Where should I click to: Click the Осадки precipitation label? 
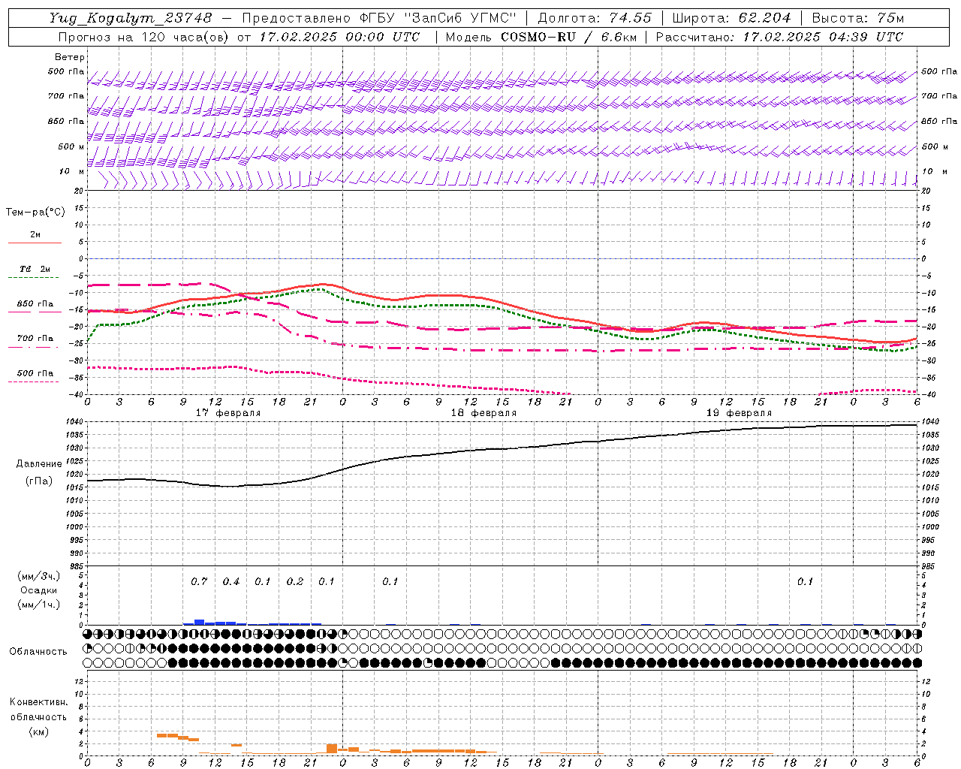(39, 590)
